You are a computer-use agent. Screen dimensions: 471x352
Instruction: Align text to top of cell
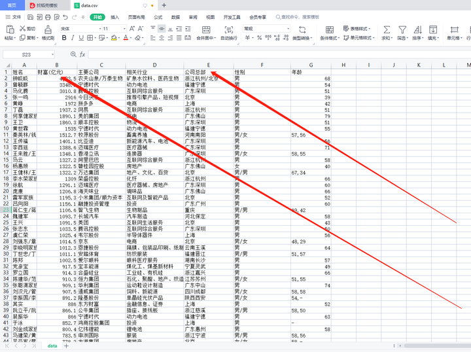(x=153, y=29)
